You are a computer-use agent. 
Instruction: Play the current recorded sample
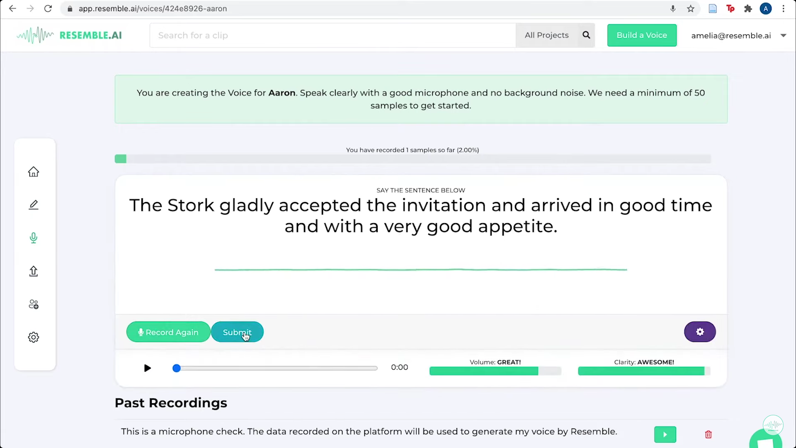tap(147, 368)
